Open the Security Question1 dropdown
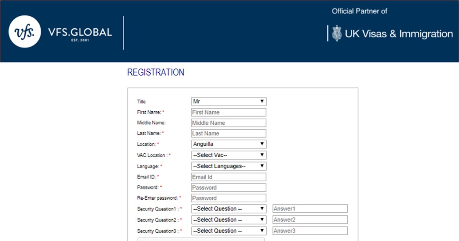 pos(229,209)
